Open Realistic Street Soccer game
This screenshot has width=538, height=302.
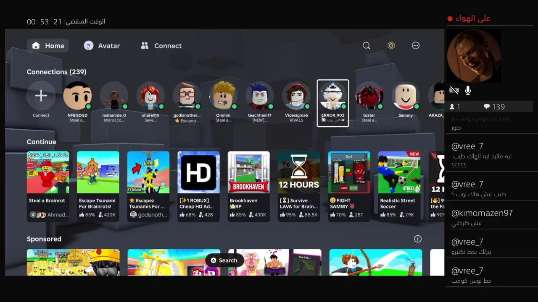click(399, 186)
